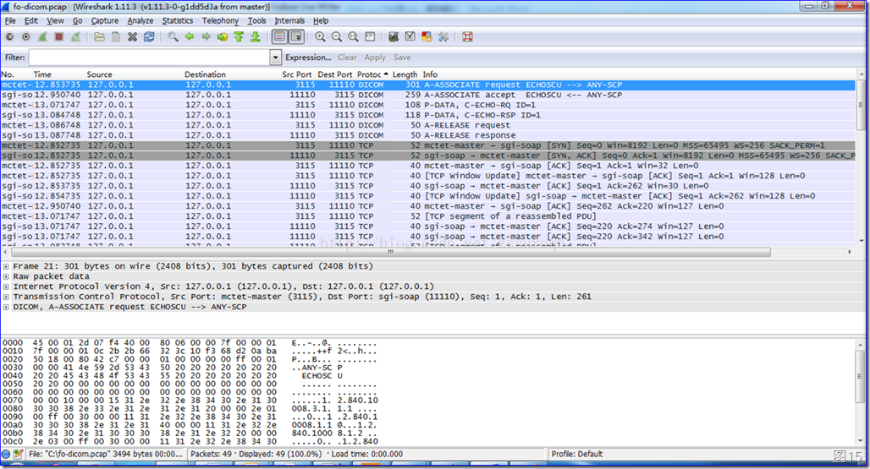Click the packet list horizontal scrollbar
Viewport: 870px width, 469px height.
click(x=390, y=252)
